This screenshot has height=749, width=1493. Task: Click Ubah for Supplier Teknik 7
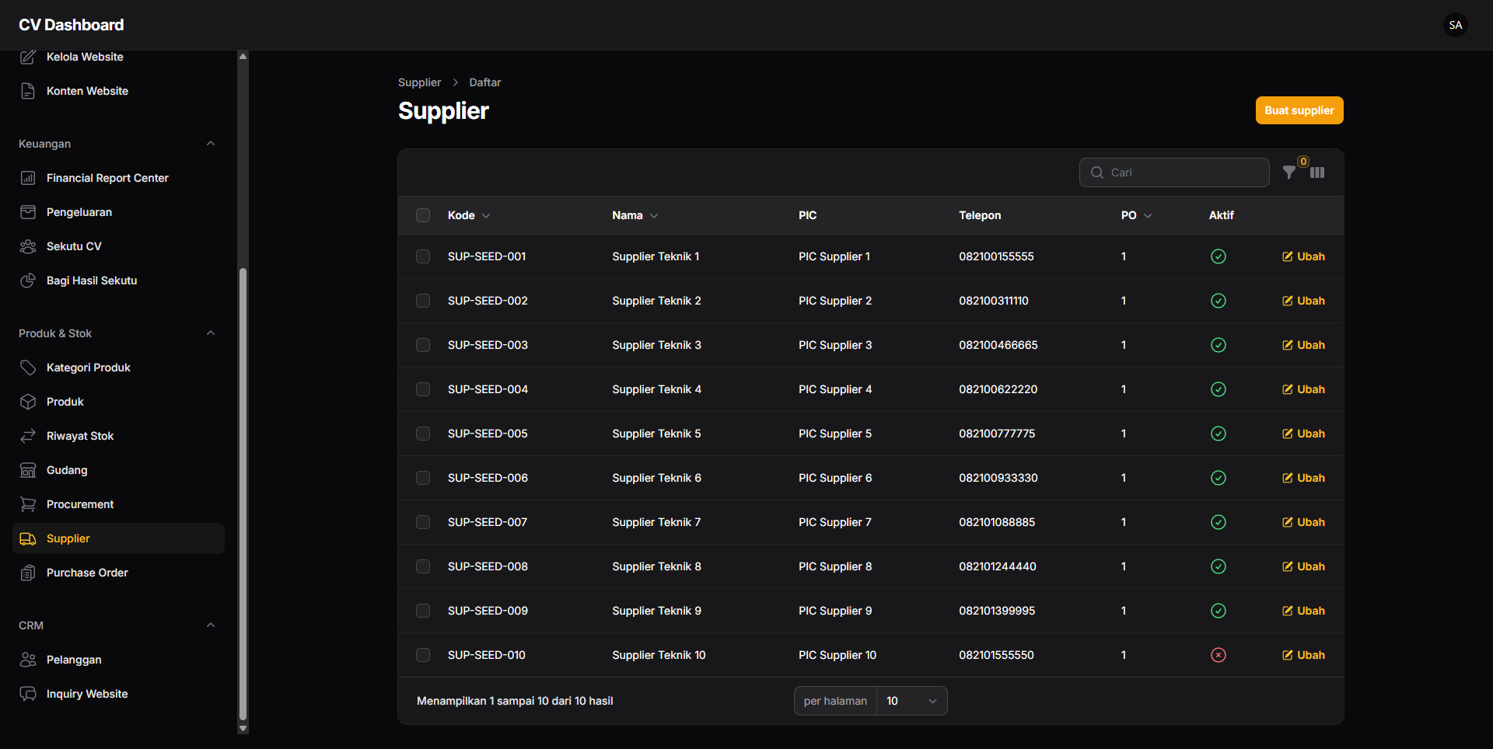coord(1303,522)
